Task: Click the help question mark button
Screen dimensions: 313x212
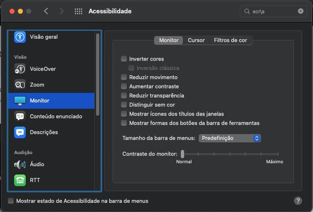Action: point(298,201)
